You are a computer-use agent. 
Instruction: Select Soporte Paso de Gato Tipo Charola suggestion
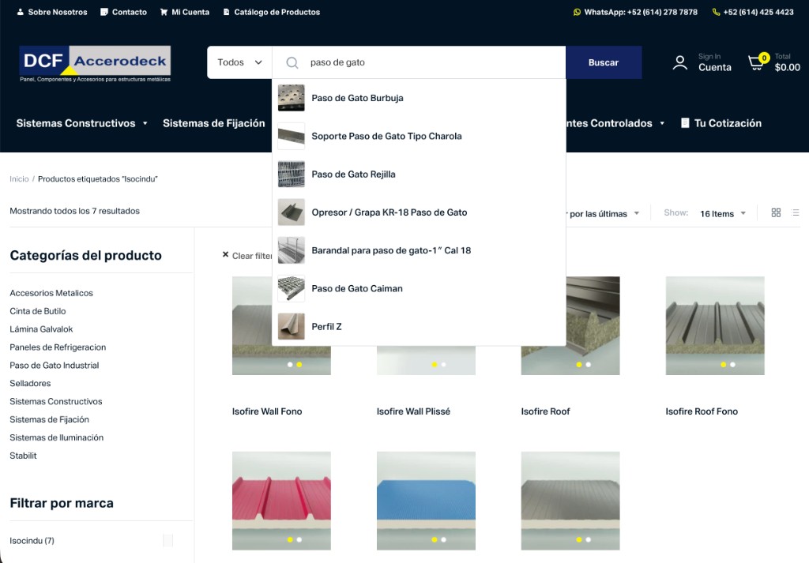pyautogui.click(x=386, y=136)
